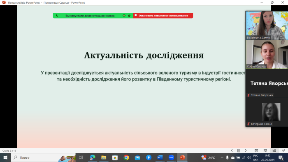This screenshot has height=162, width=288.
Task: Open Microsoft Store from the taskbar
Action: click(115, 157)
